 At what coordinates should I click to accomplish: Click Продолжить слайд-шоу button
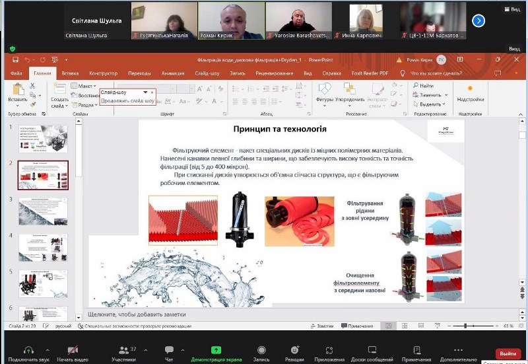point(127,100)
